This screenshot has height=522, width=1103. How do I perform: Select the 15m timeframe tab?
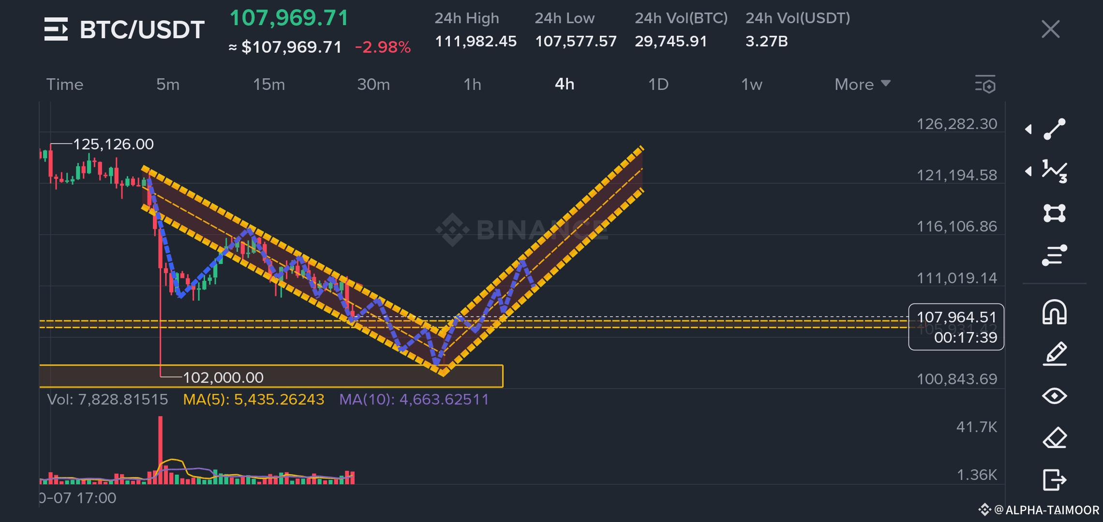coord(269,84)
